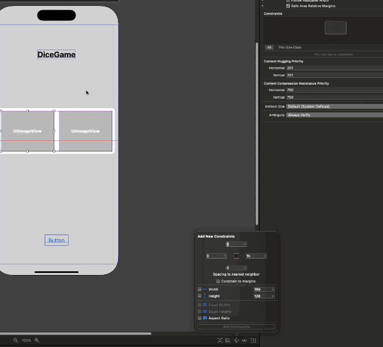Select the left UIImageView on canvas
Image resolution: width=383 pixels, height=347 pixels.
click(27, 131)
